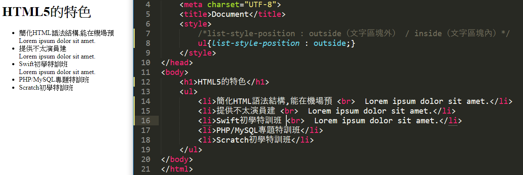Click the 提供不太演員建 bullet in the preview
Viewport: 523px width, 175px height.
pos(43,49)
